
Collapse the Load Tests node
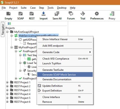20,63
